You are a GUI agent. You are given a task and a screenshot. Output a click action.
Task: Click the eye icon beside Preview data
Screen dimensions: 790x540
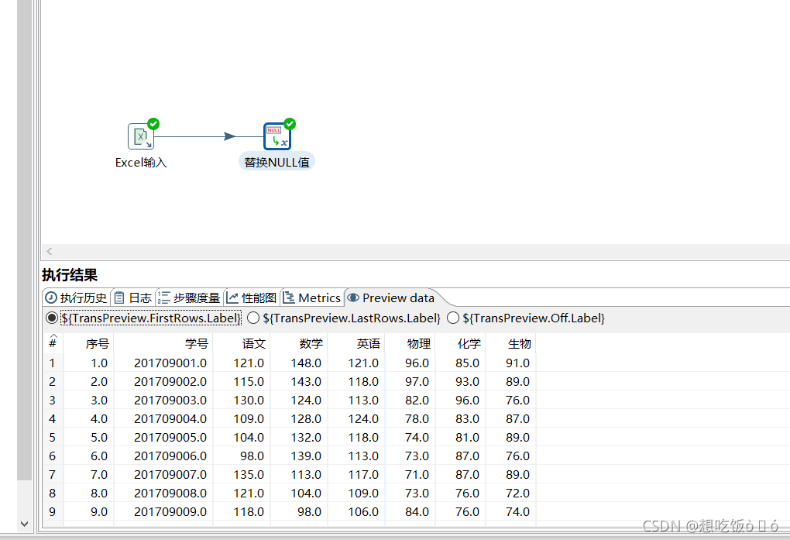click(354, 297)
